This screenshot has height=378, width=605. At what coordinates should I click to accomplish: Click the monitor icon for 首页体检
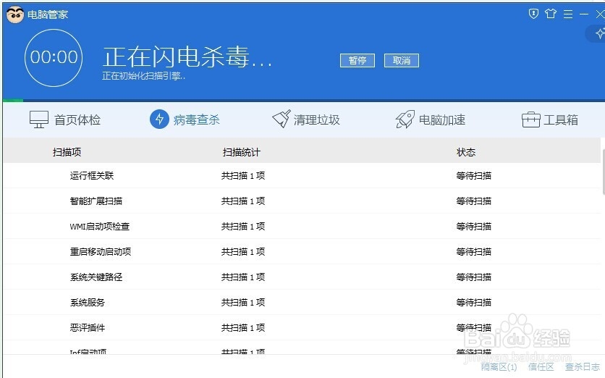[x=39, y=119]
